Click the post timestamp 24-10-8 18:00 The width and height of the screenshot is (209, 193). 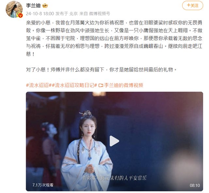point(40,14)
